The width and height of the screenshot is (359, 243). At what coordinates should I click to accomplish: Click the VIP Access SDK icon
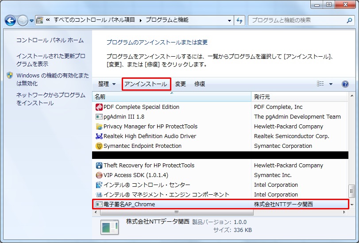99,175
